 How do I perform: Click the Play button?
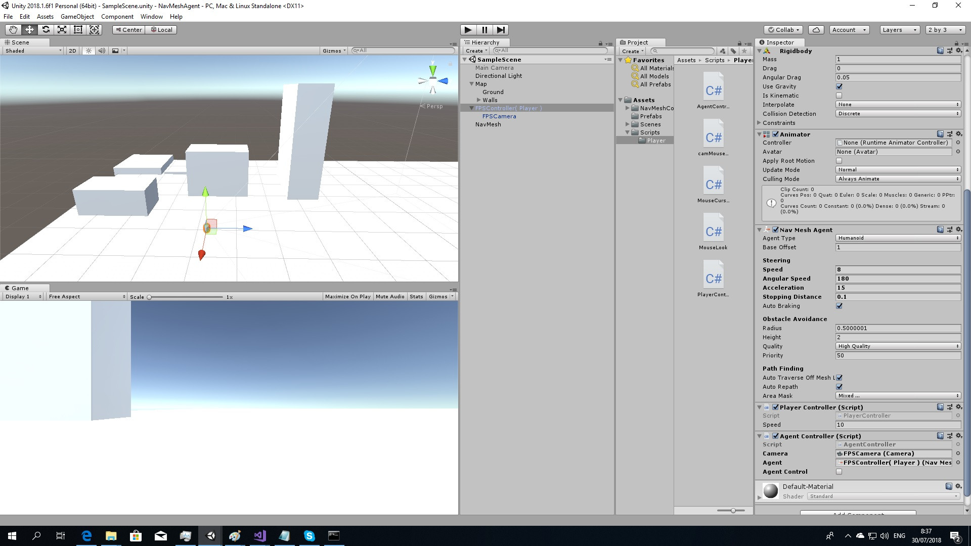468,30
